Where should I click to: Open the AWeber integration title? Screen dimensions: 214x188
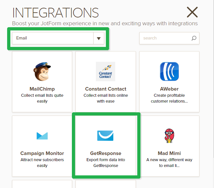pos(169,89)
